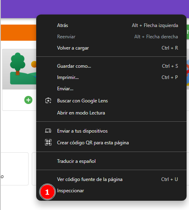Viewport: 189px width, 210px height.
Task: Choose Enviar... menu entry
Action: point(111,89)
